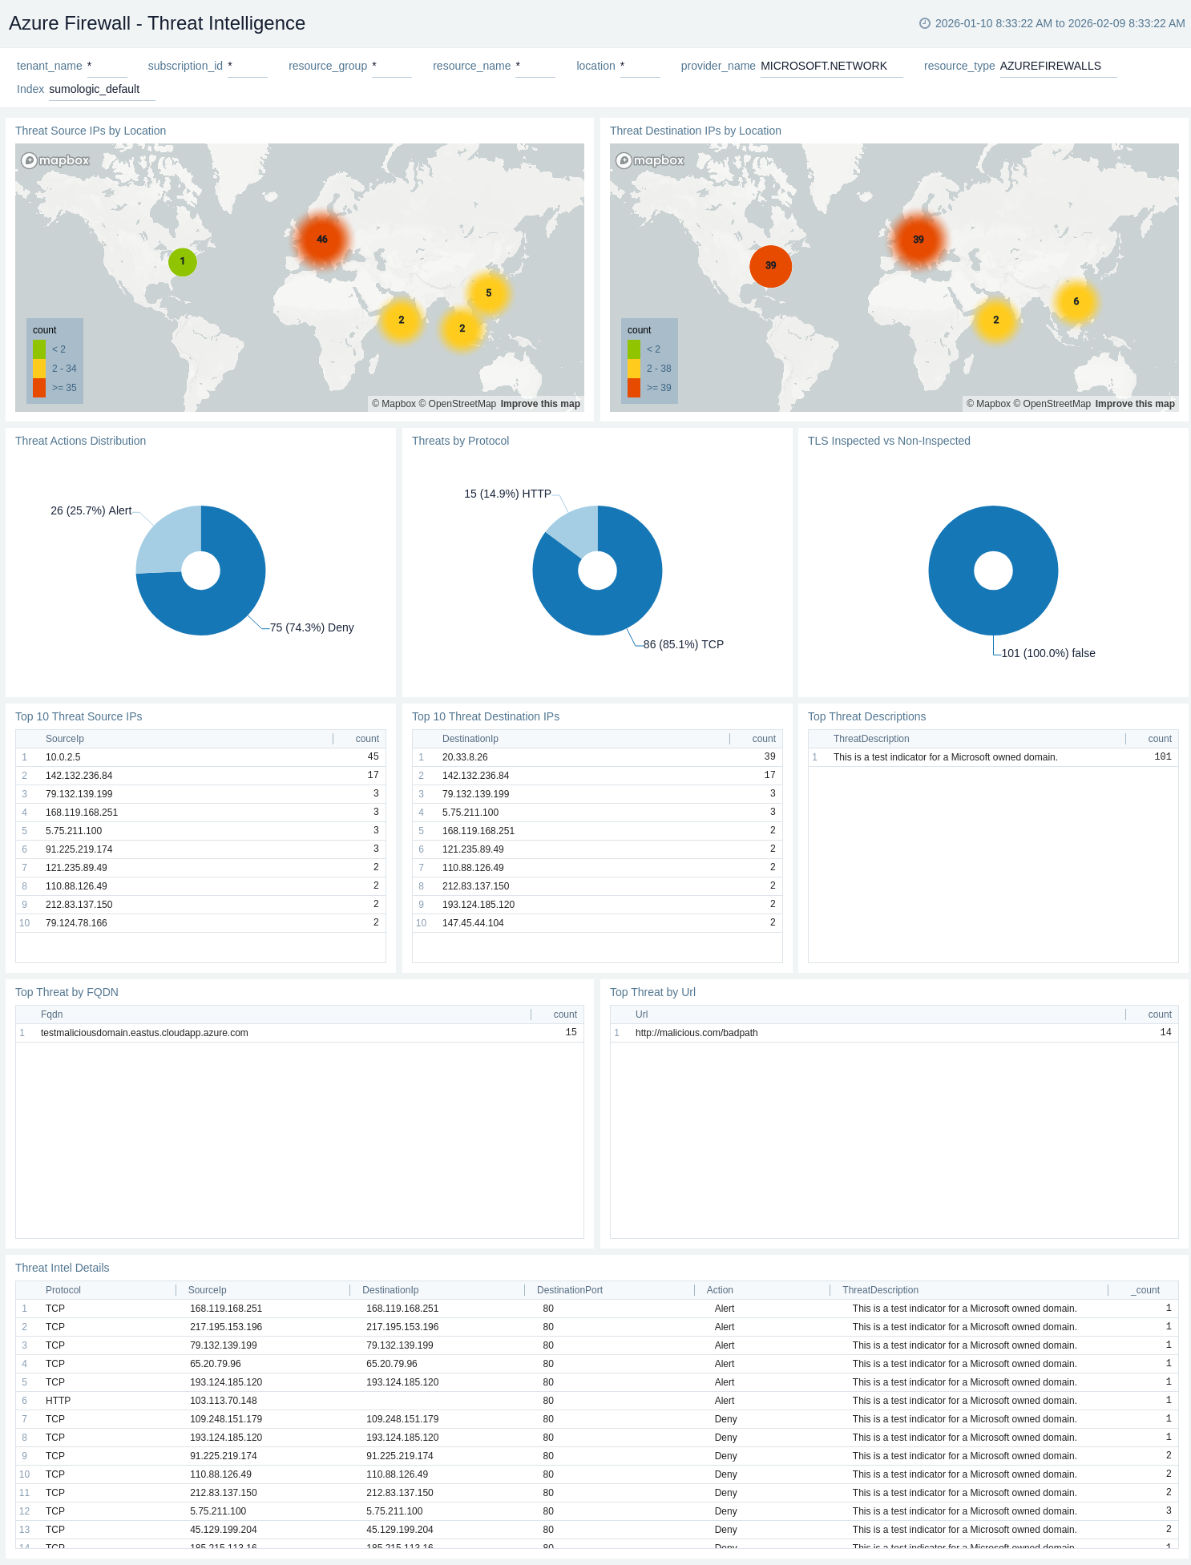
Task: Click the red 39 cluster over North America
Action: (x=770, y=266)
